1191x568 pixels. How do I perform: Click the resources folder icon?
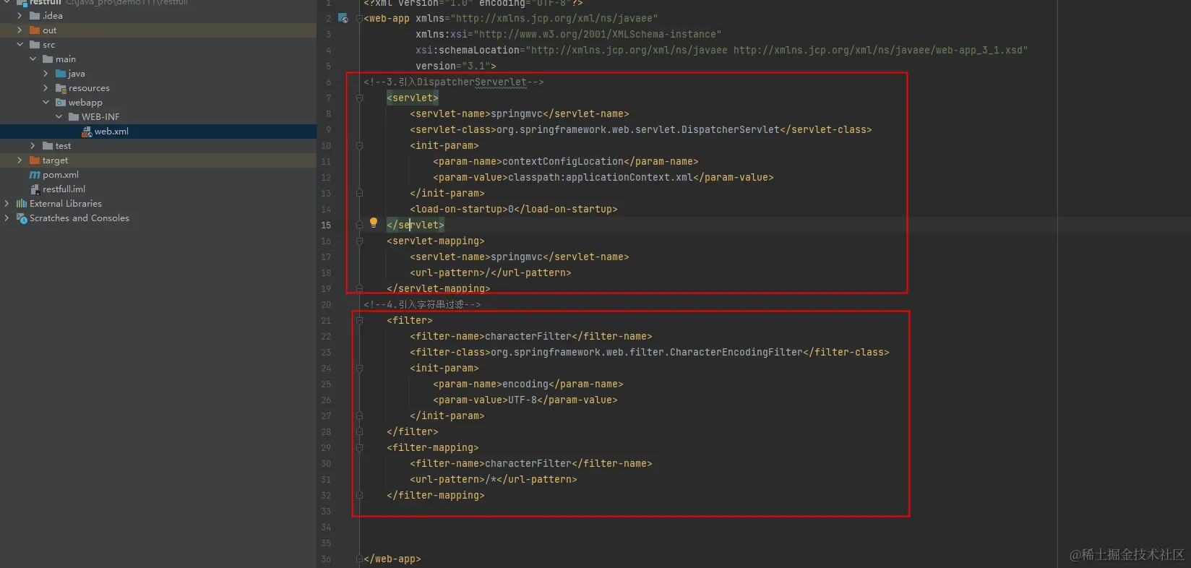tap(61, 88)
